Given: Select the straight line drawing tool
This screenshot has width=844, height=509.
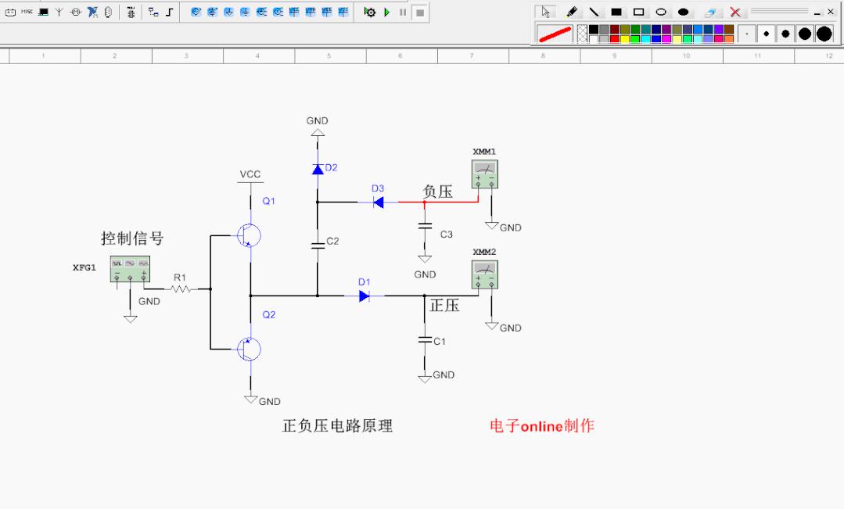Looking at the screenshot, I should tap(594, 12).
